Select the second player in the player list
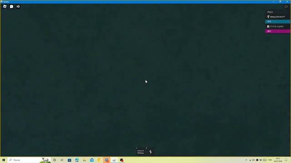The image size is (291, 163). 277,26
